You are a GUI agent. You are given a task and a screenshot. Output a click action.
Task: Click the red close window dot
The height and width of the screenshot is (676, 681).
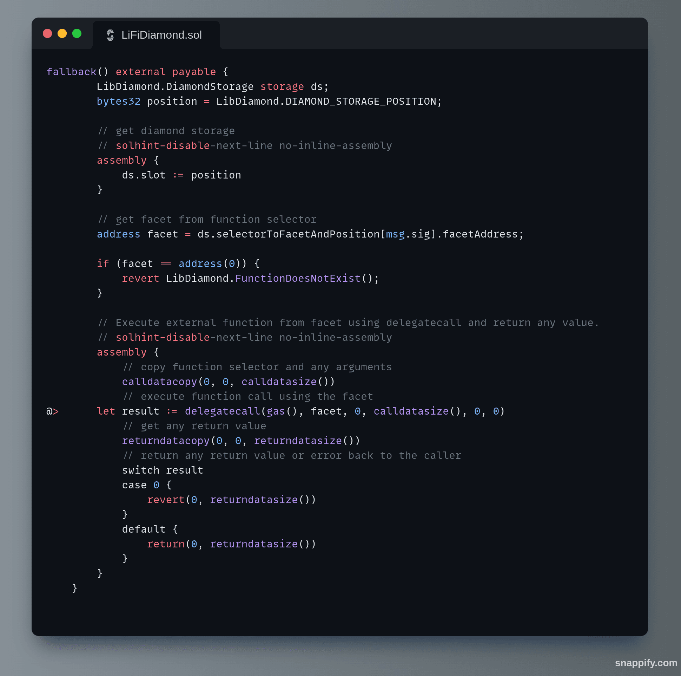tap(47, 33)
